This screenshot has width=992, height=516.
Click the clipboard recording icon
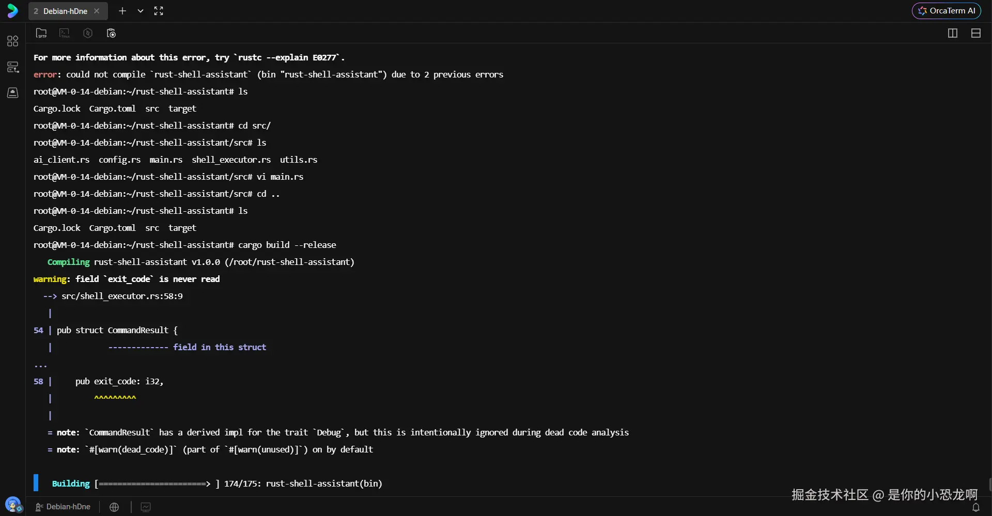(111, 33)
